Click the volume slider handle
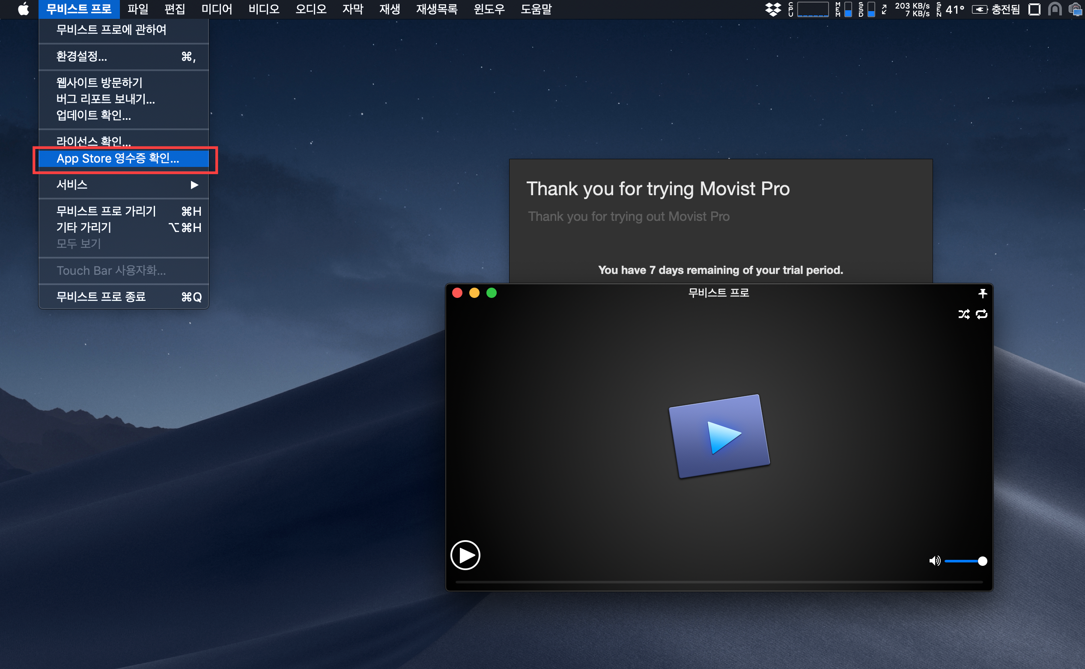1085x669 pixels. (x=982, y=561)
